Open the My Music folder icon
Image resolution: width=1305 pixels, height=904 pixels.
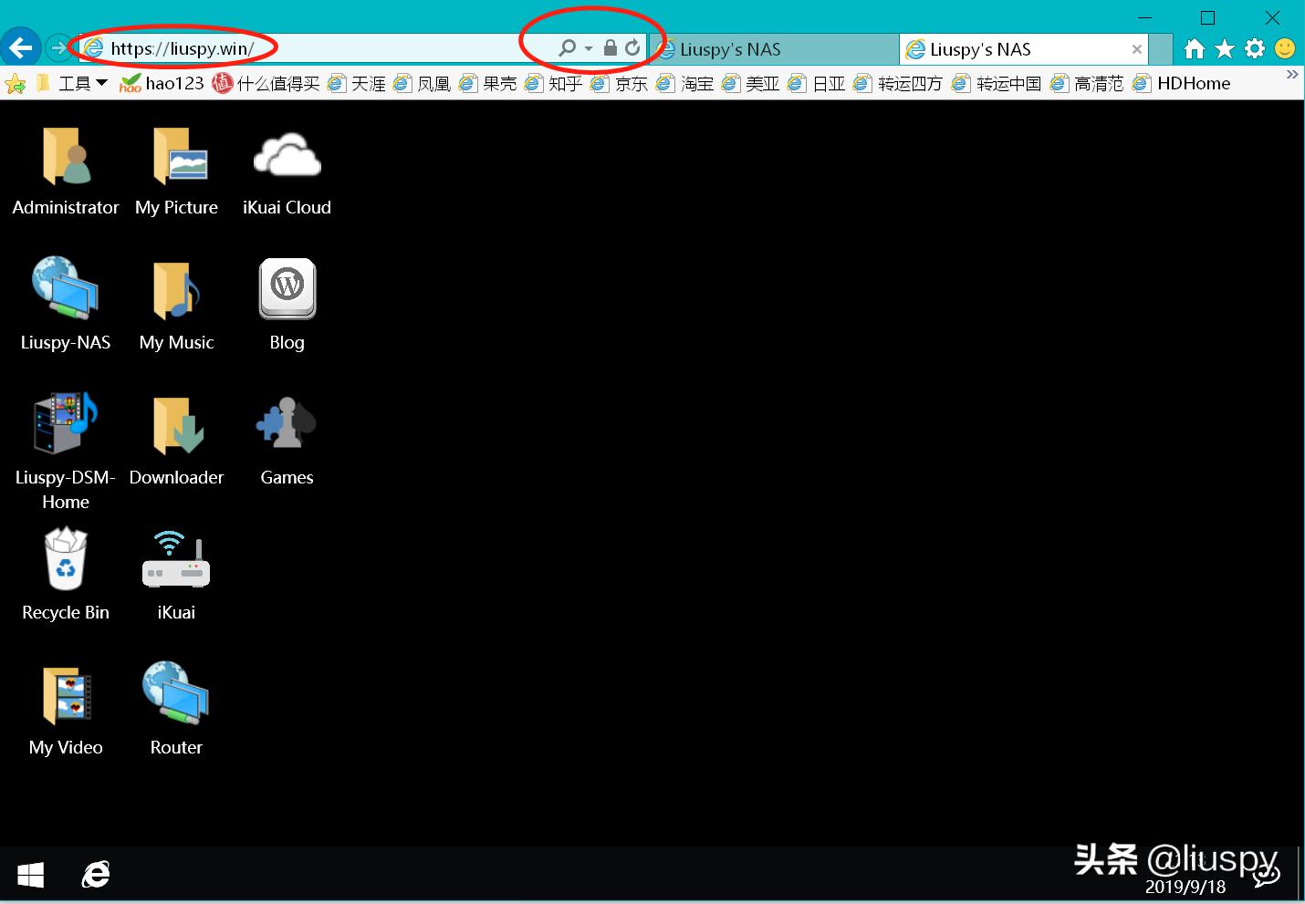click(177, 290)
